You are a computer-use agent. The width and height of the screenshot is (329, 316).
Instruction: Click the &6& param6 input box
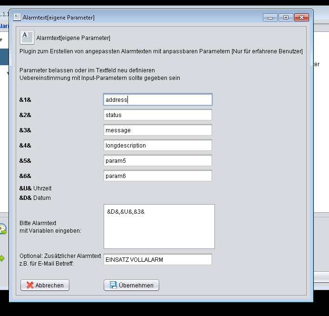157,176
